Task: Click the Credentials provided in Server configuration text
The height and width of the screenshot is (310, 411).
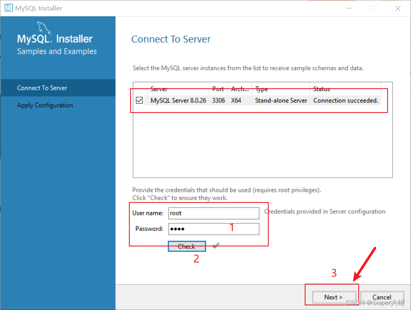Action: coord(325,211)
